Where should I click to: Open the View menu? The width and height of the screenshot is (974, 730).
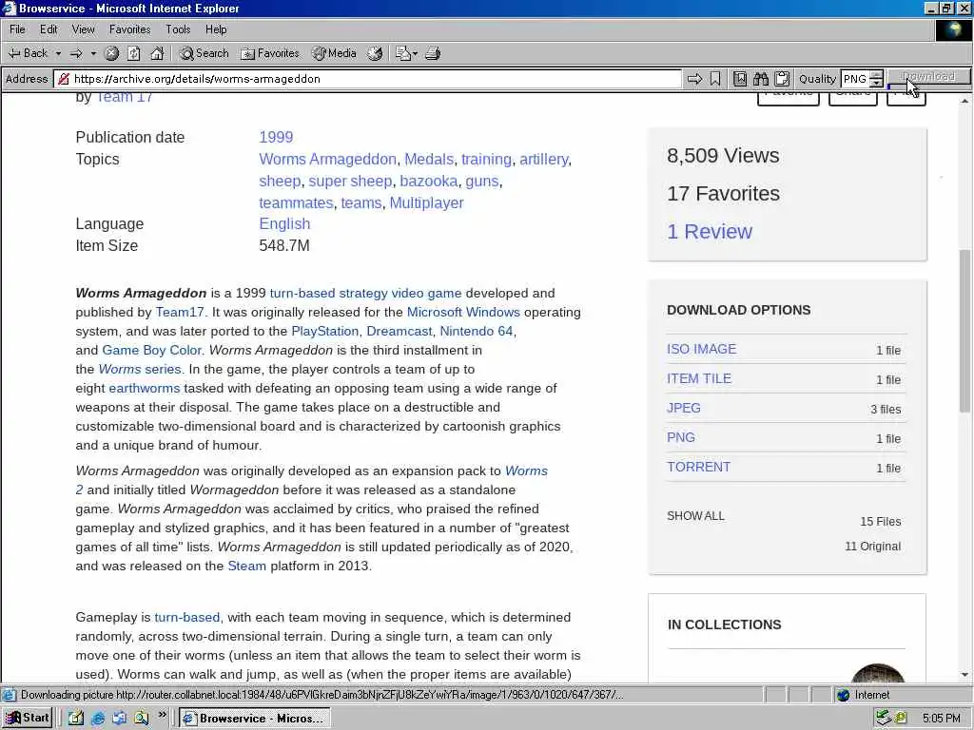pos(84,29)
